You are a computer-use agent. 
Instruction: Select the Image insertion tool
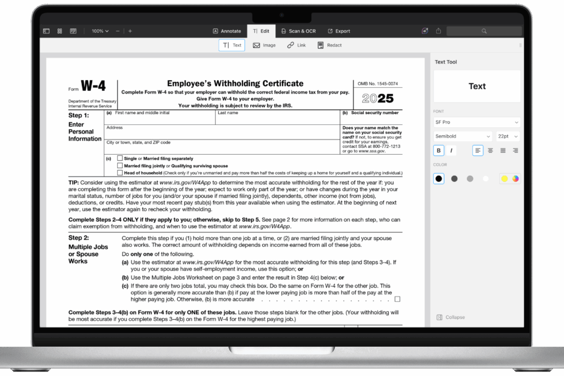[264, 44]
